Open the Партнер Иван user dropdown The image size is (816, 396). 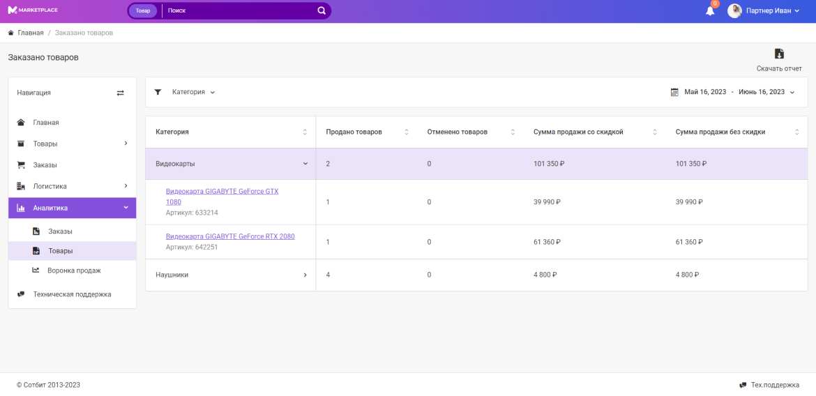click(x=772, y=11)
